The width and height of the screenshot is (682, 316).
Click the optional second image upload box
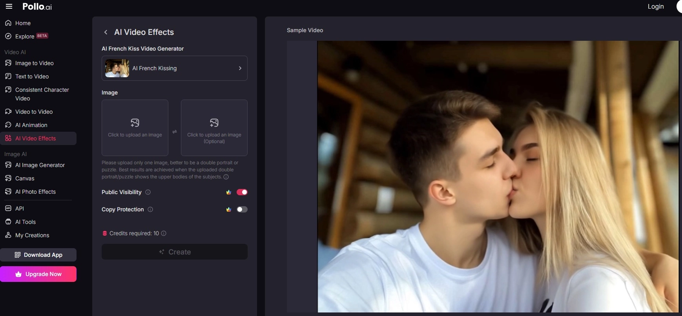pyautogui.click(x=214, y=128)
